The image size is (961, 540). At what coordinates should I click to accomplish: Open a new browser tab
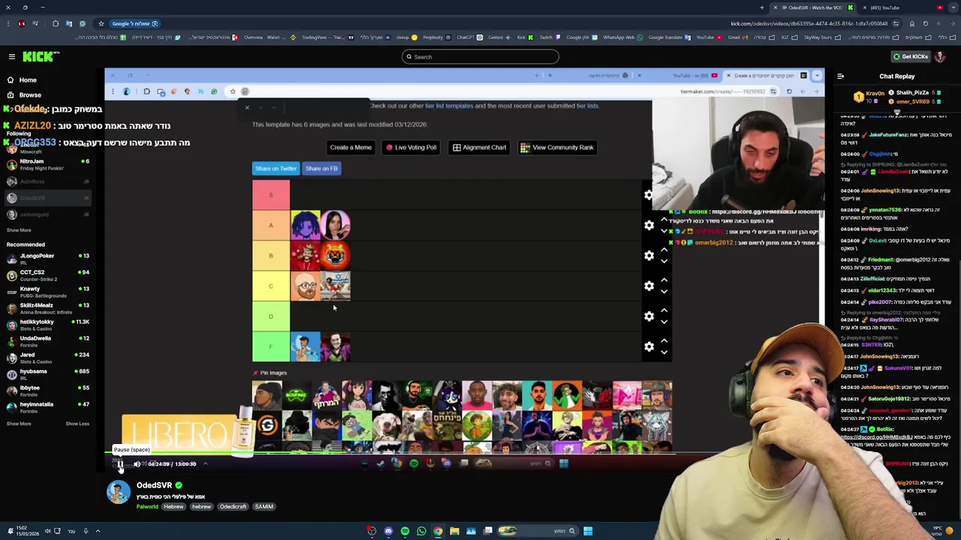(x=762, y=7)
